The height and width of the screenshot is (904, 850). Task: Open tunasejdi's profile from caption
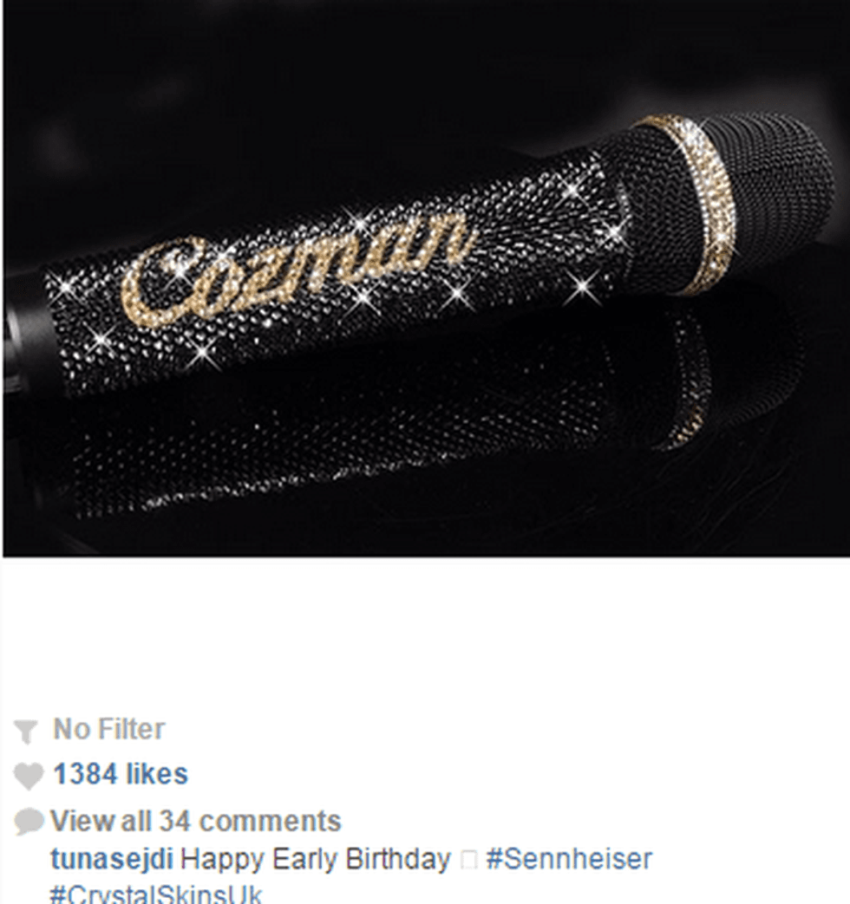[x=112, y=859]
